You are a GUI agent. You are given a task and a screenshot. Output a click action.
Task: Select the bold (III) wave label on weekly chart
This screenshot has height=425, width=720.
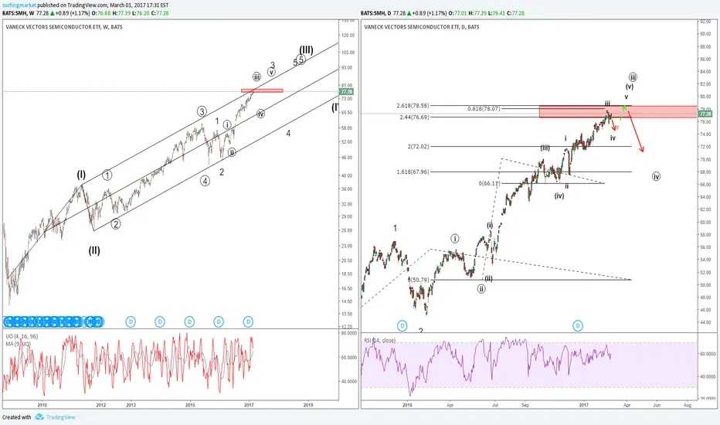click(306, 49)
